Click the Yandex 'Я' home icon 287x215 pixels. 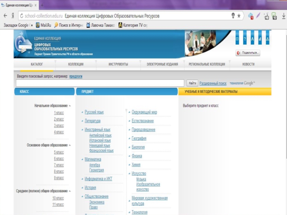click(13, 16)
